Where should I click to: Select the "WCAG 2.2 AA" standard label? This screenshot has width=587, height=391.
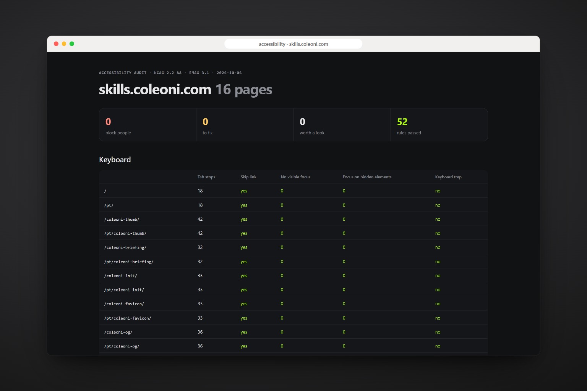coord(168,73)
